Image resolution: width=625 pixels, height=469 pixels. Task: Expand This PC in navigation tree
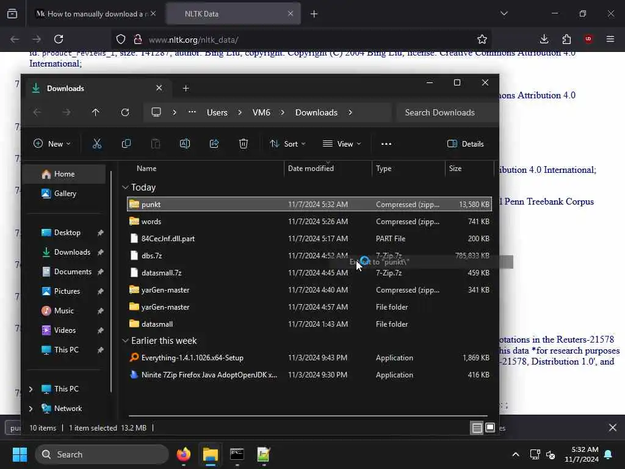tap(31, 389)
